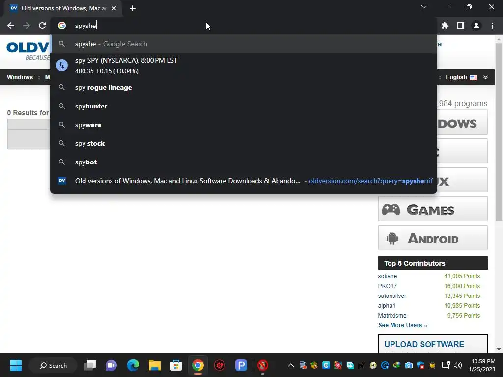Click the page vertical scrollbar thumb

click(x=499, y=132)
